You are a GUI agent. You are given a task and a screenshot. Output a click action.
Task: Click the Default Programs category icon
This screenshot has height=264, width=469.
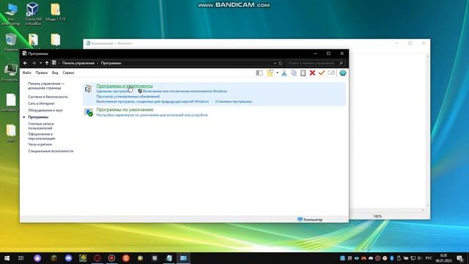click(89, 112)
